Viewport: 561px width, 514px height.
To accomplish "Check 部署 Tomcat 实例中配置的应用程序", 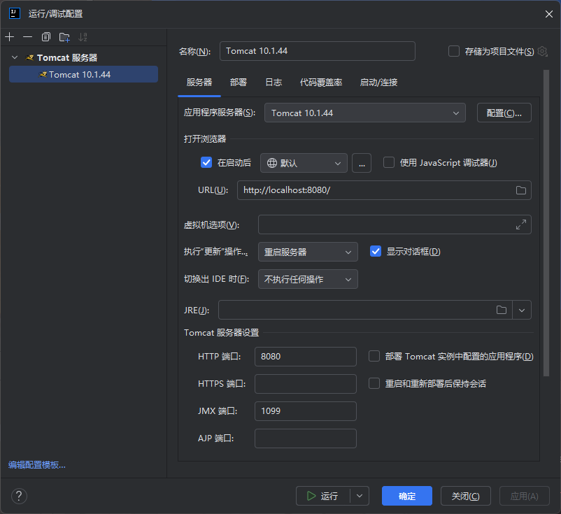I will coord(374,356).
